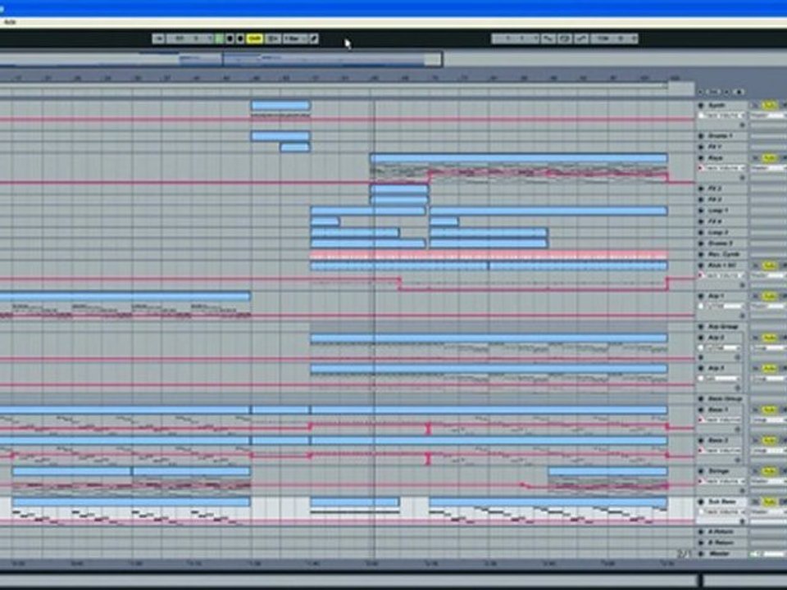Click the Back to Arrangement button
Viewport: 787px width, 590px height.
pyautogui.click(x=273, y=39)
